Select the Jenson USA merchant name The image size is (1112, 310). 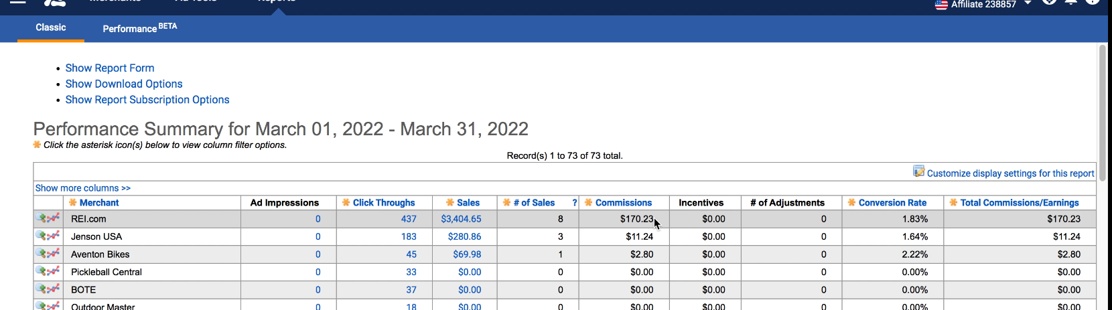96,236
